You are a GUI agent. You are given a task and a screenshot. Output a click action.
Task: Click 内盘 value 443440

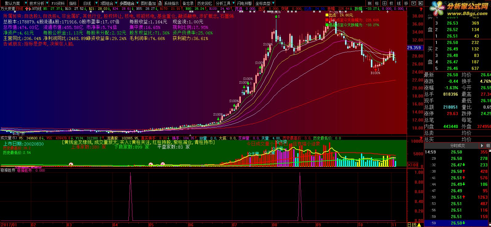point(450,126)
